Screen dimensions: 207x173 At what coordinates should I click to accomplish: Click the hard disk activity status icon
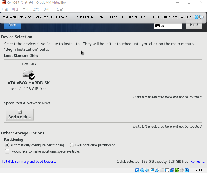(137, 170)
